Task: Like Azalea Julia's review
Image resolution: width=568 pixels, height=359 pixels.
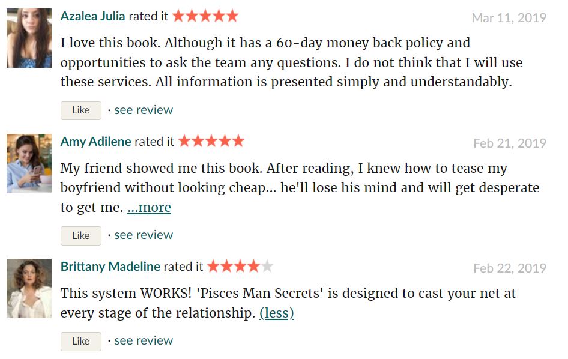Action: [80, 110]
